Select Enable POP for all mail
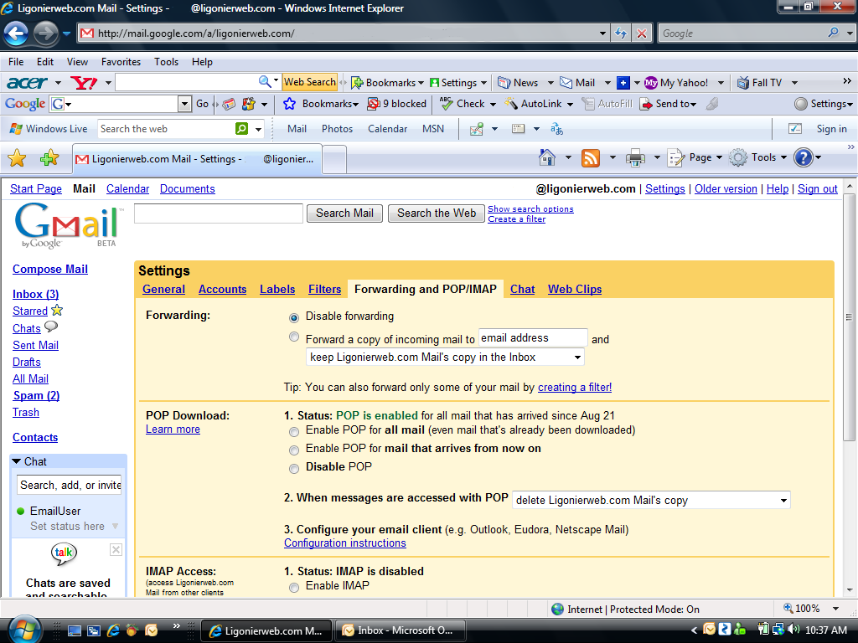This screenshot has height=643, width=858. pos(294,432)
